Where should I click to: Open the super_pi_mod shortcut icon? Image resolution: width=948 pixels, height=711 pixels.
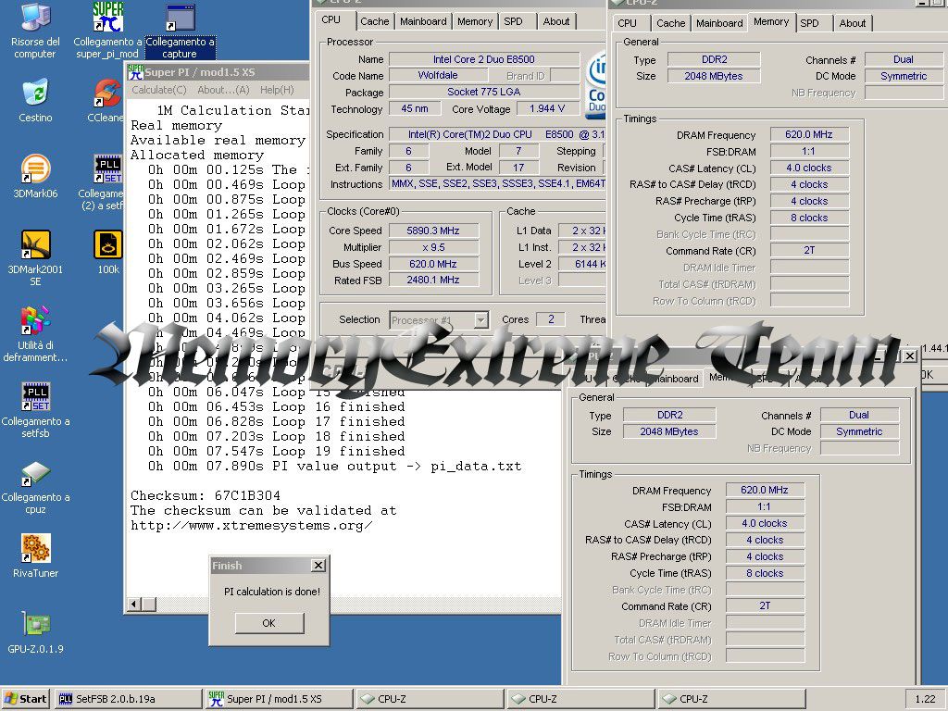coord(107,19)
